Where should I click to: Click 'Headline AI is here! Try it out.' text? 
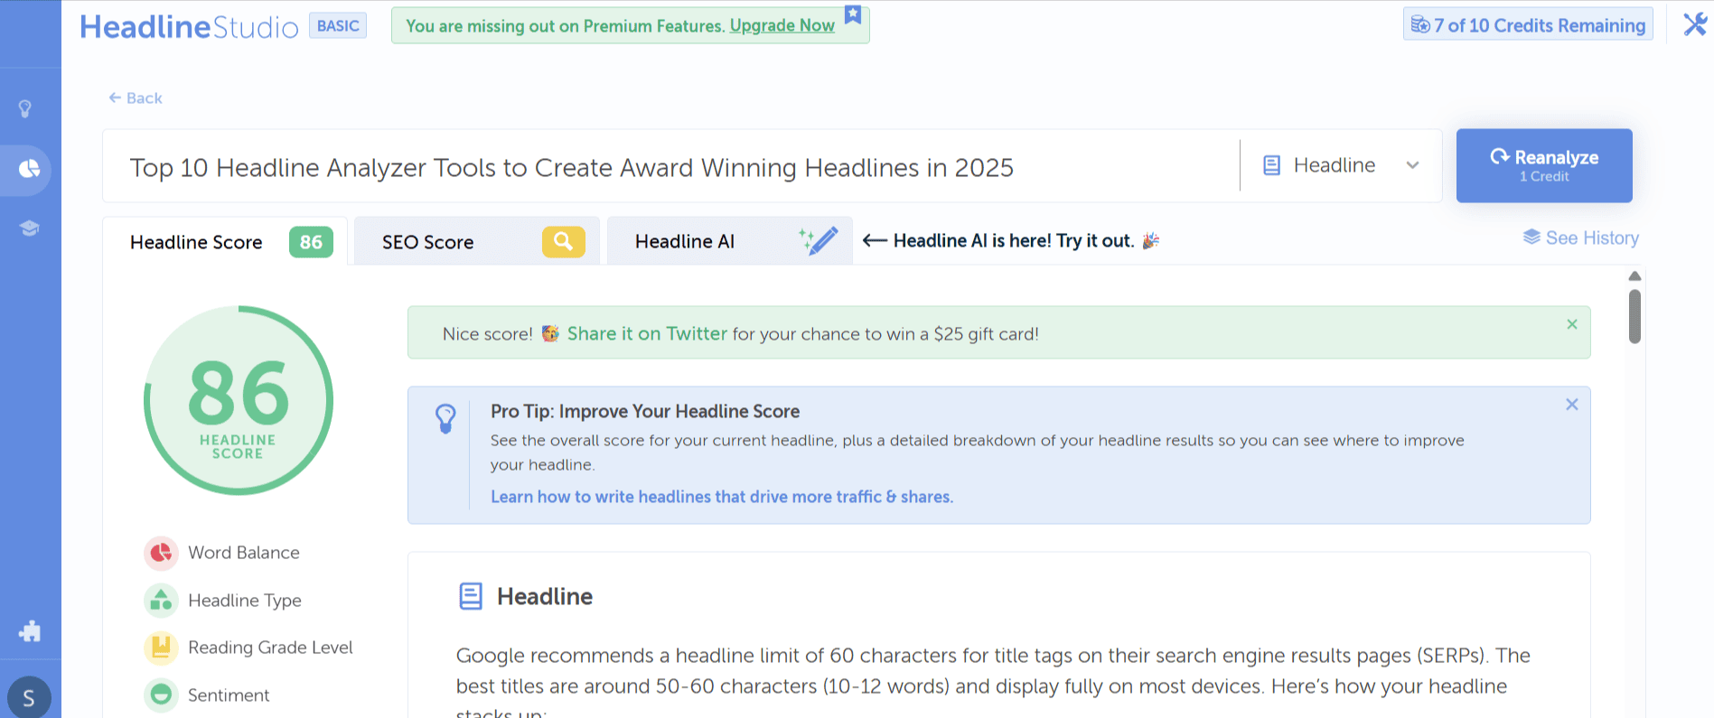tap(1013, 240)
